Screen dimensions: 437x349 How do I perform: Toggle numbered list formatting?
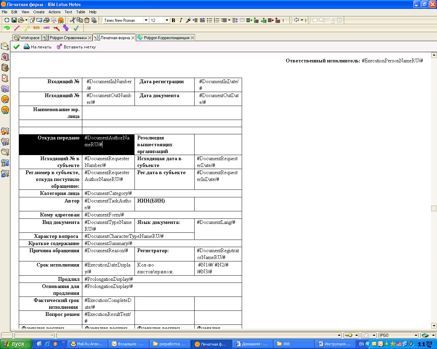(216, 20)
